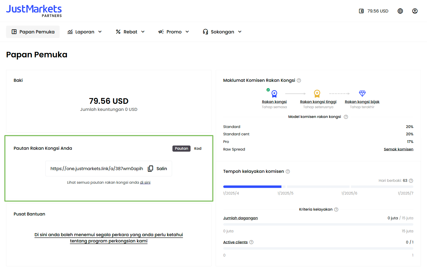
Task: Open the language globe icon
Action: click(400, 11)
